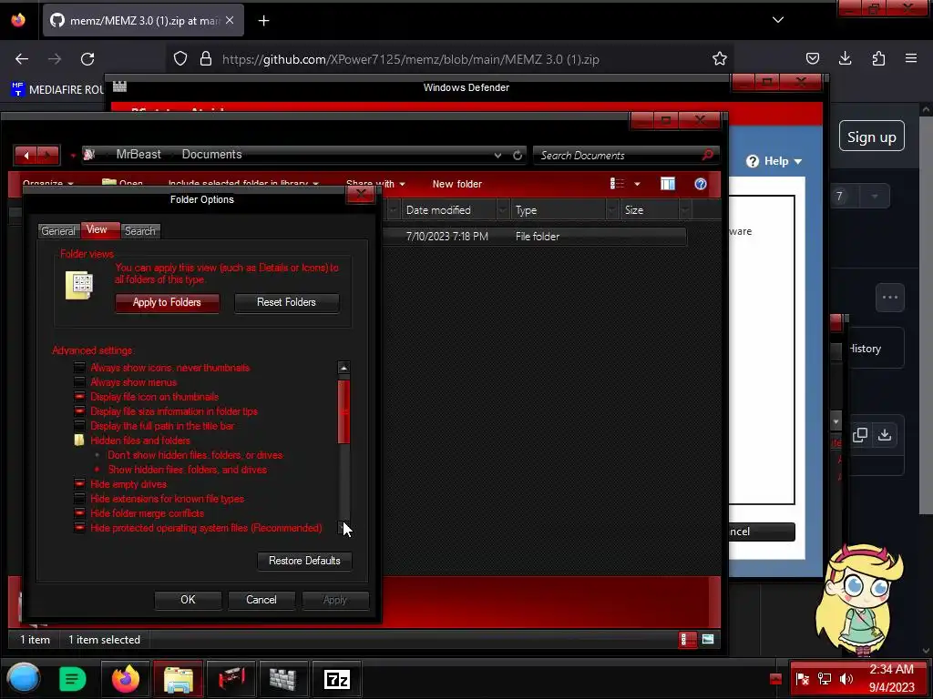Go back in Firefox browser
Viewport: 933px width, 699px height.
tap(22, 59)
